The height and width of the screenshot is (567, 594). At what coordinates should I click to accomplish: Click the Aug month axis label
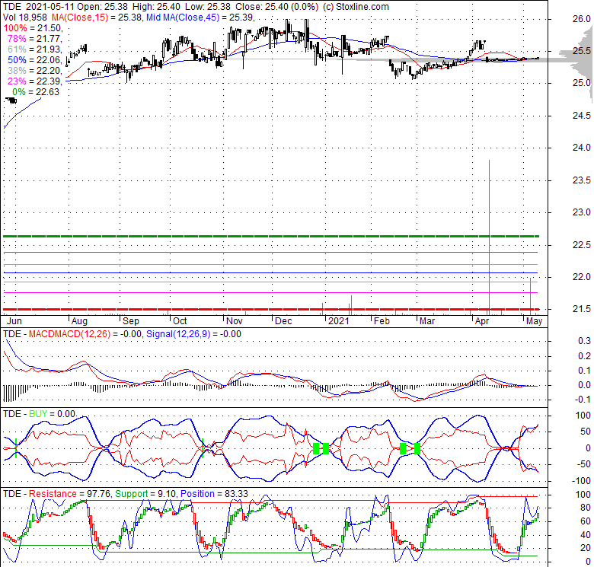point(79,321)
